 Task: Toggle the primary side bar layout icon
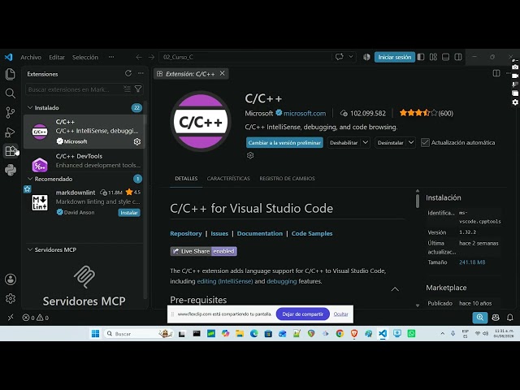pyautogui.click(x=421, y=57)
